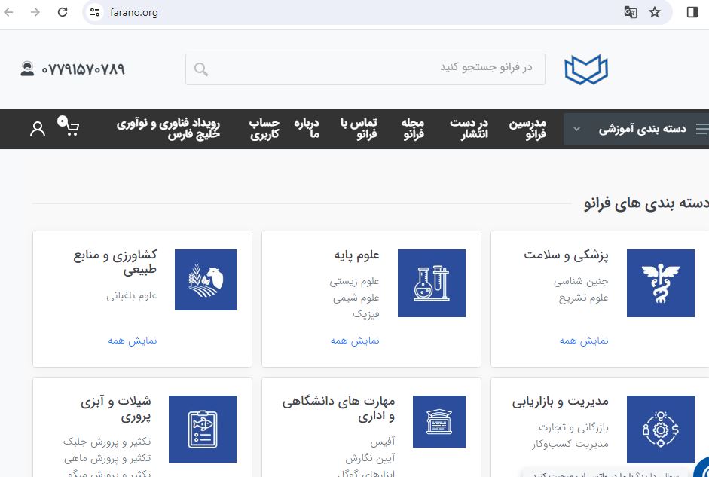The height and width of the screenshot is (477, 709).
Task: Click the browser forward arrow
Action: pyautogui.click(x=35, y=12)
